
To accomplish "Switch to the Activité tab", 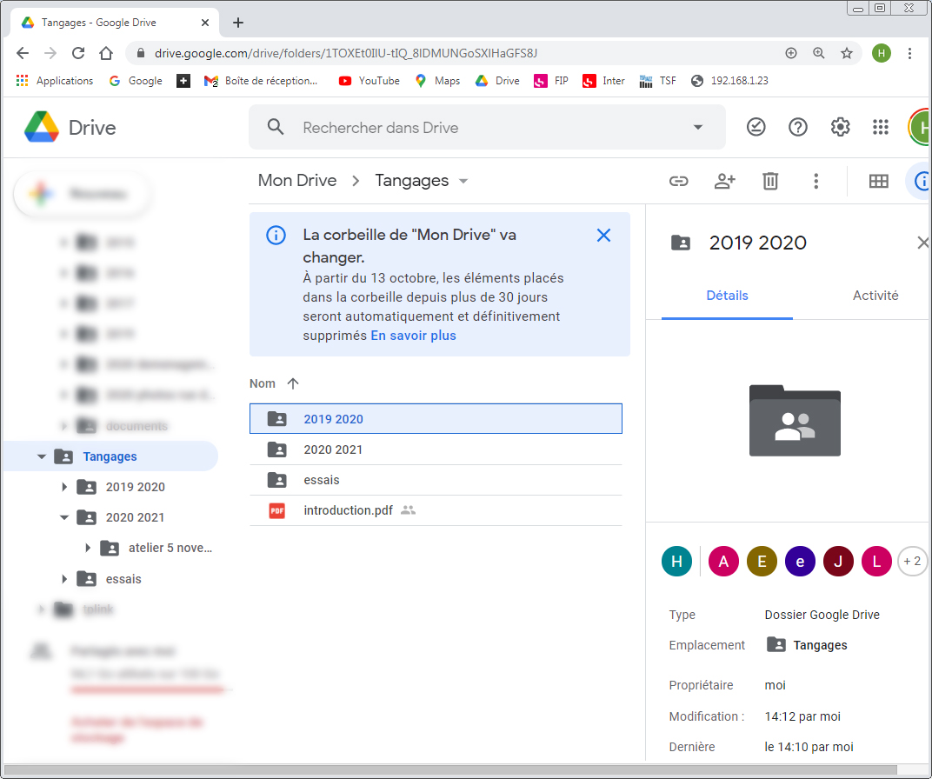I will point(875,296).
